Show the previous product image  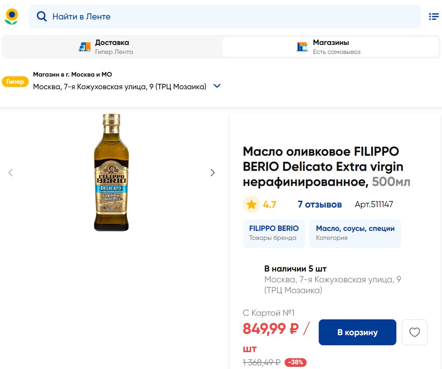click(11, 173)
